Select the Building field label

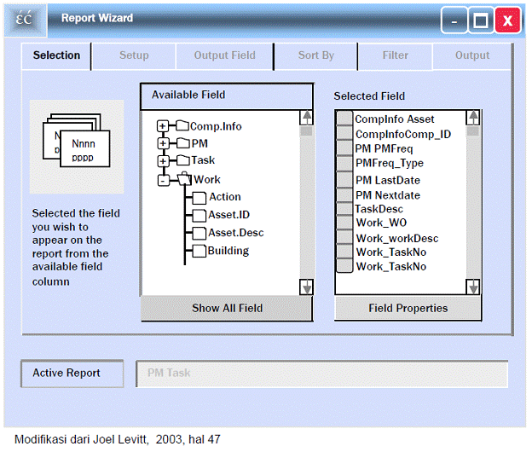[x=228, y=251]
